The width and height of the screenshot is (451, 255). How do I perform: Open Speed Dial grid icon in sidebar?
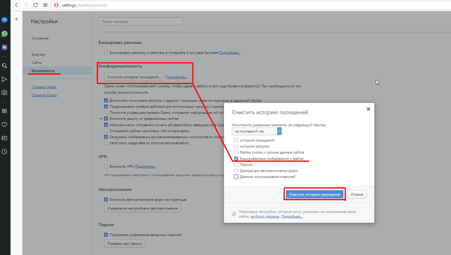(5, 111)
